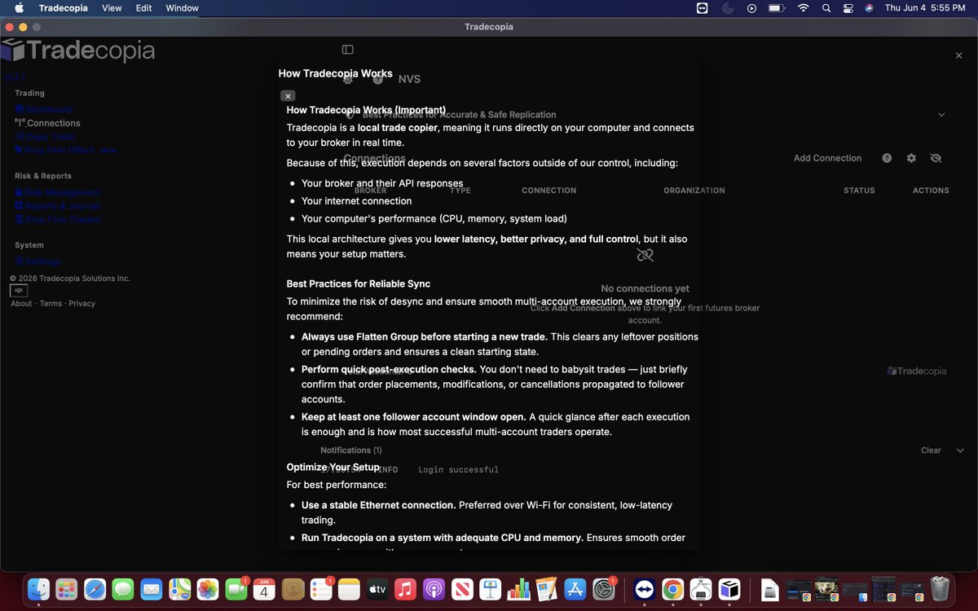Open the Tradecopia app menu

tap(64, 8)
